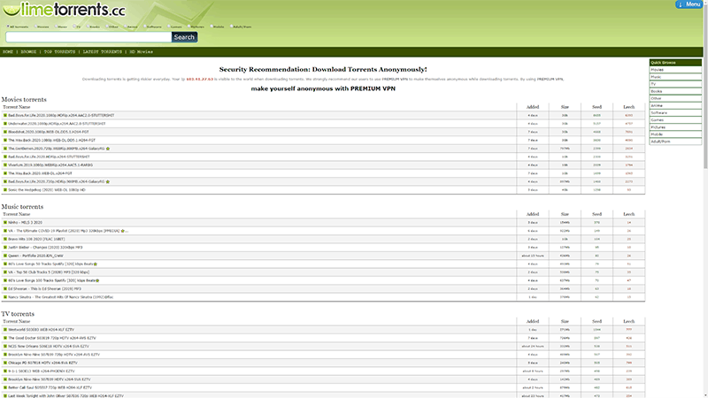This screenshot has height=398, width=708.
Task: Open Anime in Quick Browse sidebar
Action: tap(675, 105)
